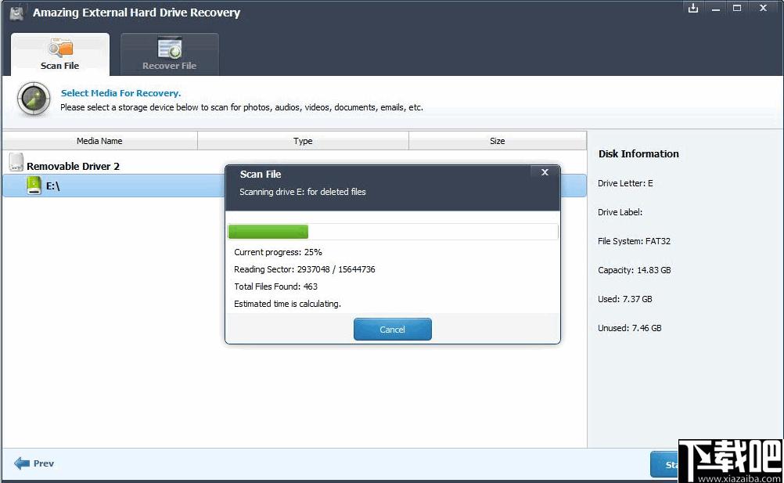Click the app logo in the title bar
The height and width of the screenshot is (483, 784).
click(x=16, y=13)
